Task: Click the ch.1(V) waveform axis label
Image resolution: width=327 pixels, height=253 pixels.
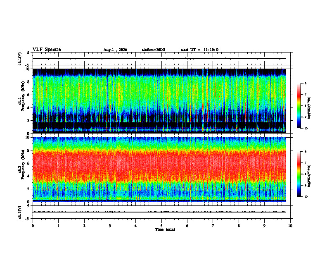Action: (x=20, y=59)
